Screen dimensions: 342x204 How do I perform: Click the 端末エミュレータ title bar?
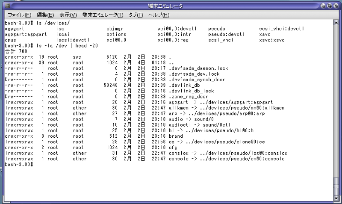point(171,6)
